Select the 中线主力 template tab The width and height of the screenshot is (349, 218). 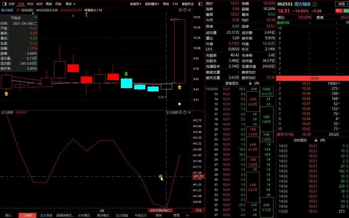[x=141, y=215]
